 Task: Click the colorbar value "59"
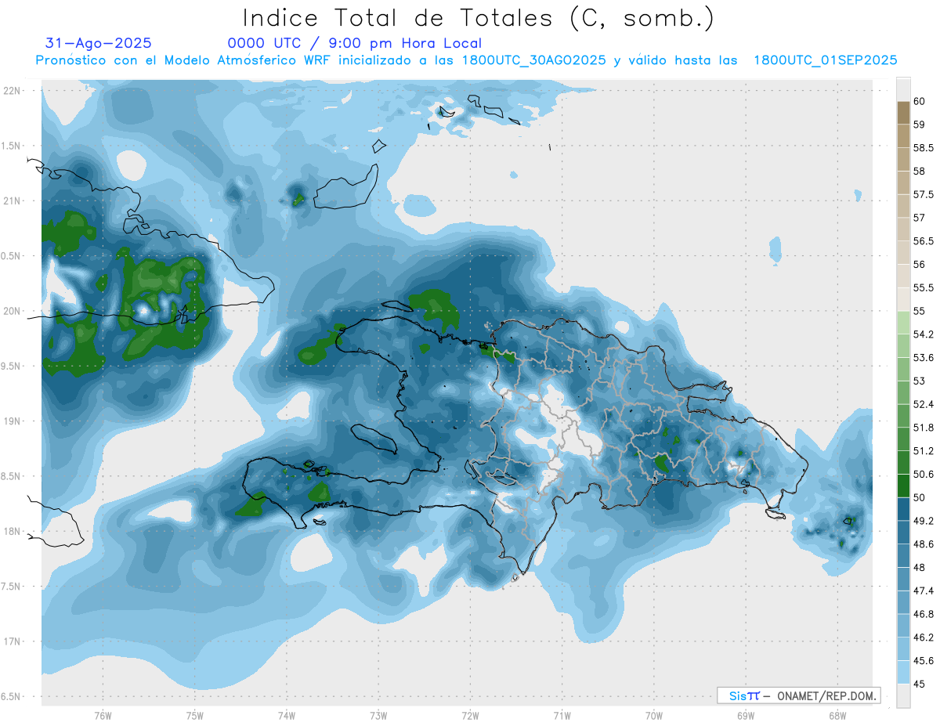[x=920, y=125]
